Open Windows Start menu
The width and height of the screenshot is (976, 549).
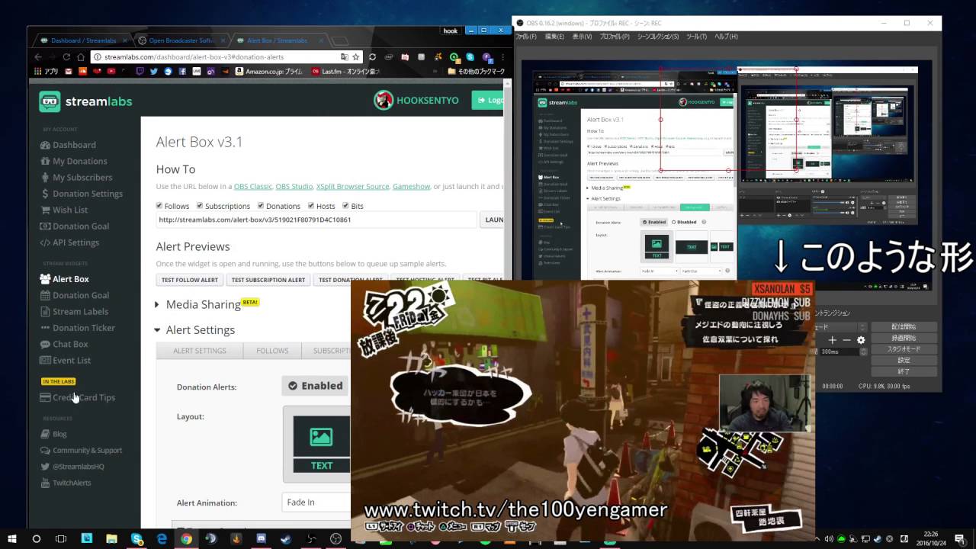[11, 539]
